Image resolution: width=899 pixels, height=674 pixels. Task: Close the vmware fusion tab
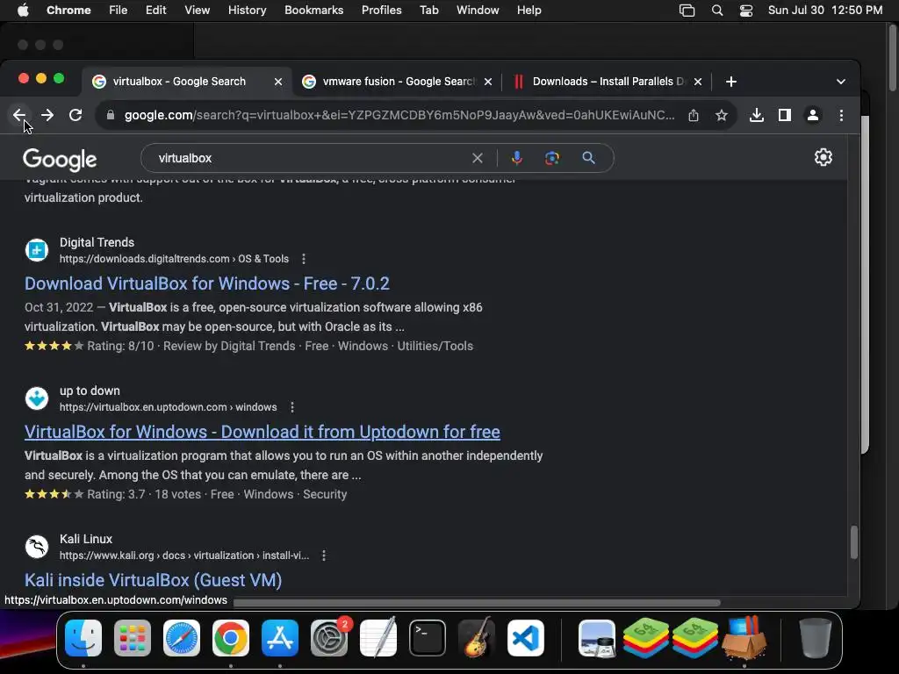coord(488,82)
